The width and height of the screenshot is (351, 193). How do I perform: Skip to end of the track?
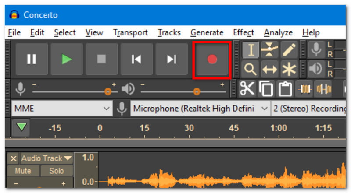tap(171, 59)
